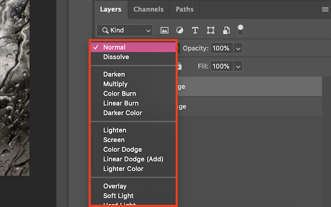The width and height of the screenshot is (331, 207).
Task: Expand the Fill slider dropdown arrow
Action: (x=238, y=66)
